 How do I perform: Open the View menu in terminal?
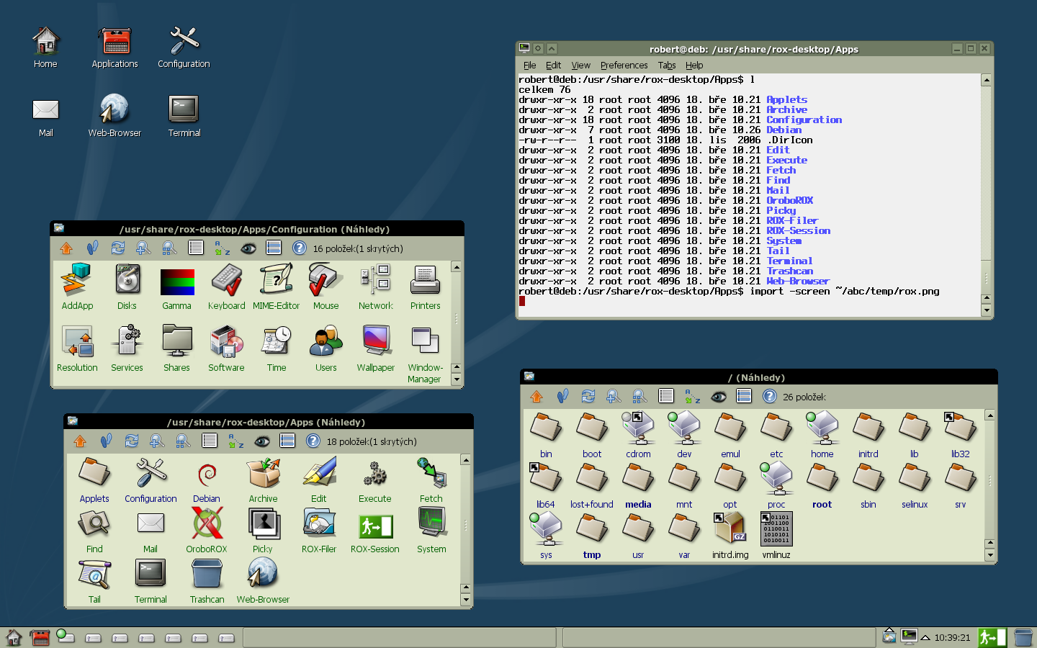tap(580, 65)
